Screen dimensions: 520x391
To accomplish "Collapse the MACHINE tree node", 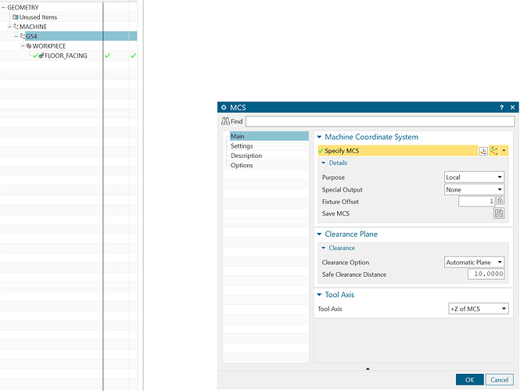I will pyautogui.click(x=9, y=27).
